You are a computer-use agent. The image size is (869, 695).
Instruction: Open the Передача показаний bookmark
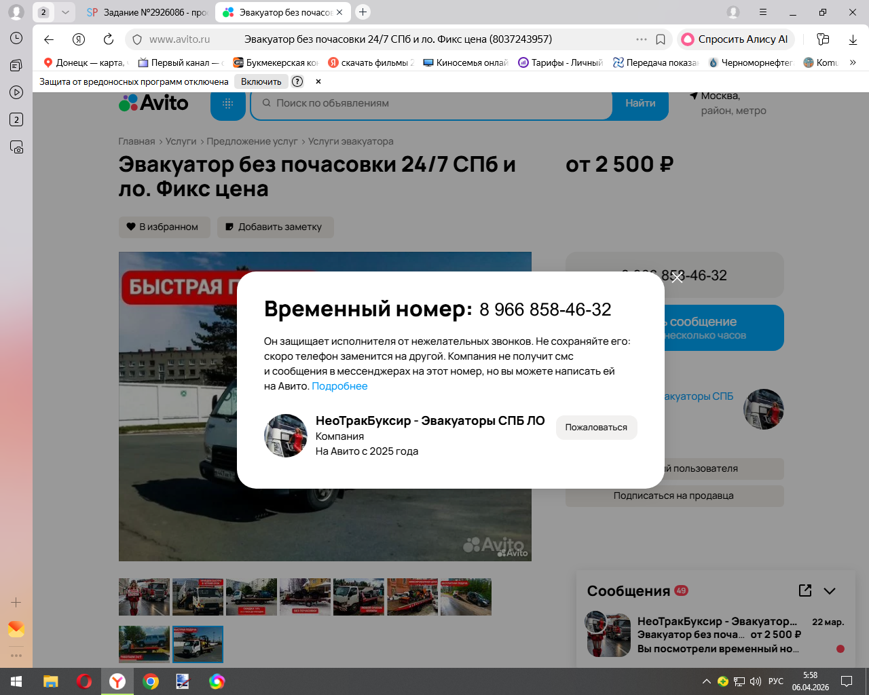click(655, 62)
